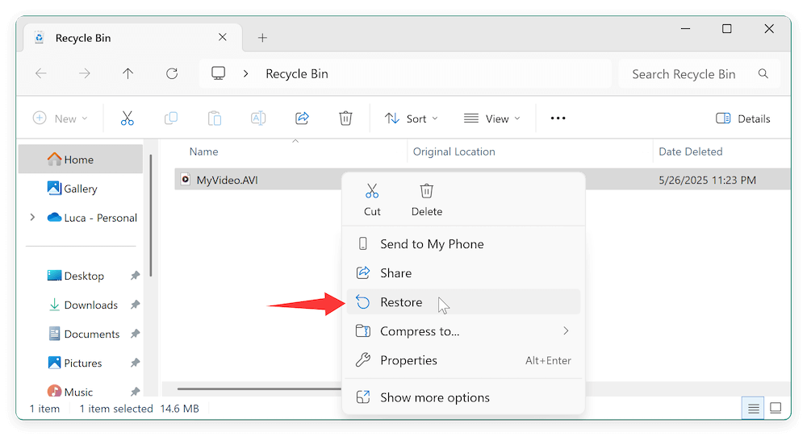
Task: Toggle the Details pane button
Action: tap(742, 118)
